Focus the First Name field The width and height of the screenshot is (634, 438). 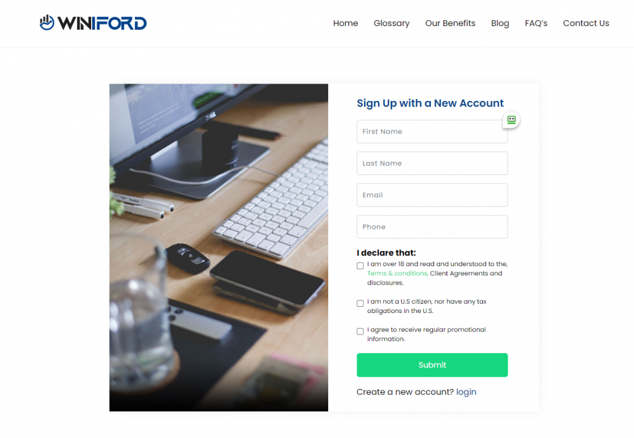[432, 131]
